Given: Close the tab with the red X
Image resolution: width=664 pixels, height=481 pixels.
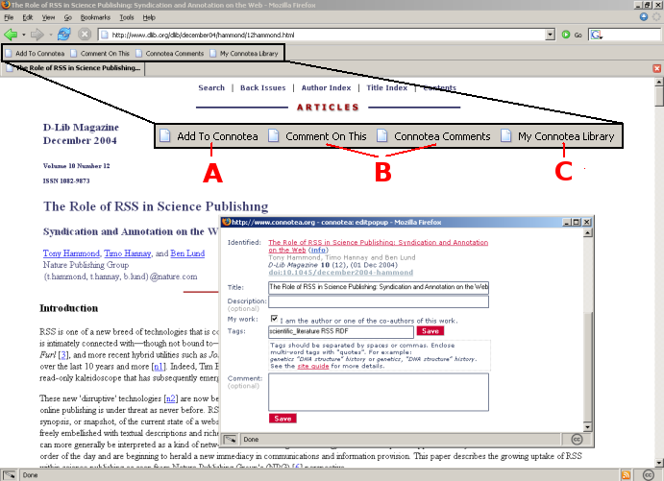Looking at the screenshot, I should (657, 68).
